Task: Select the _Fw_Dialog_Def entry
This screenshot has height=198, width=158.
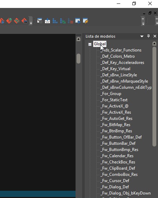Action: pyautogui.click(x=115, y=187)
